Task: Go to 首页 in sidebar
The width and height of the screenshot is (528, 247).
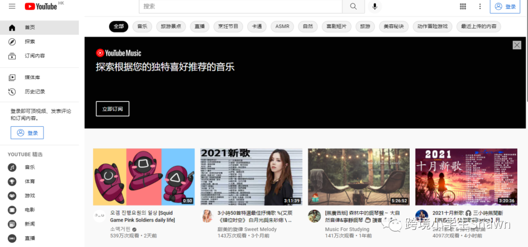Action: point(40,27)
